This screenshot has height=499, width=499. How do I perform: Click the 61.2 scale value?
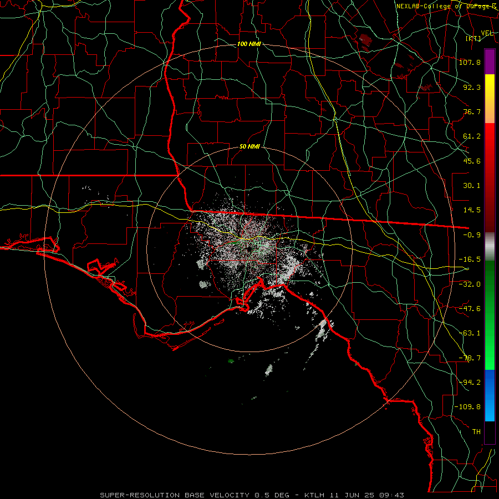pyautogui.click(x=472, y=136)
